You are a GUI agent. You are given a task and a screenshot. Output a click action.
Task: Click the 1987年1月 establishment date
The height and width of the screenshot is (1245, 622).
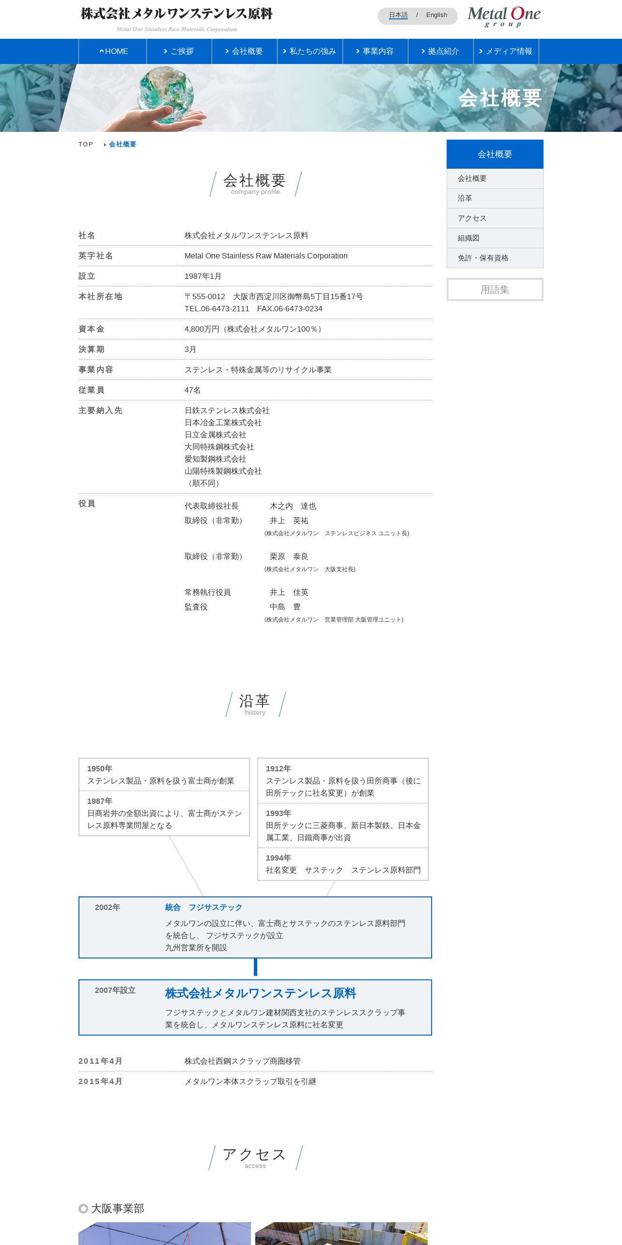[x=203, y=276]
